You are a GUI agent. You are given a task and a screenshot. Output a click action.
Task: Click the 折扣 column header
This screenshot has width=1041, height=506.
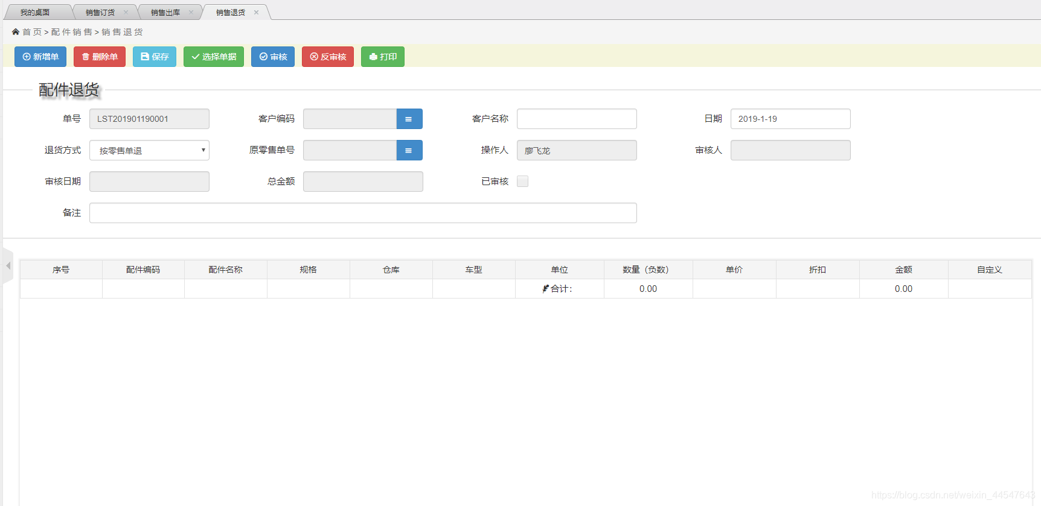(x=818, y=270)
